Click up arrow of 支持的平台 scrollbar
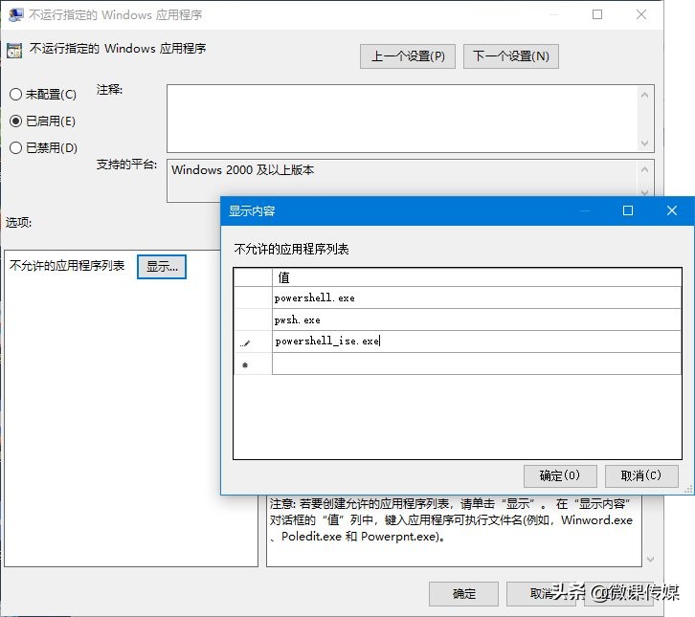The height and width of the screenshot is (617, 695). pos(645,169)
